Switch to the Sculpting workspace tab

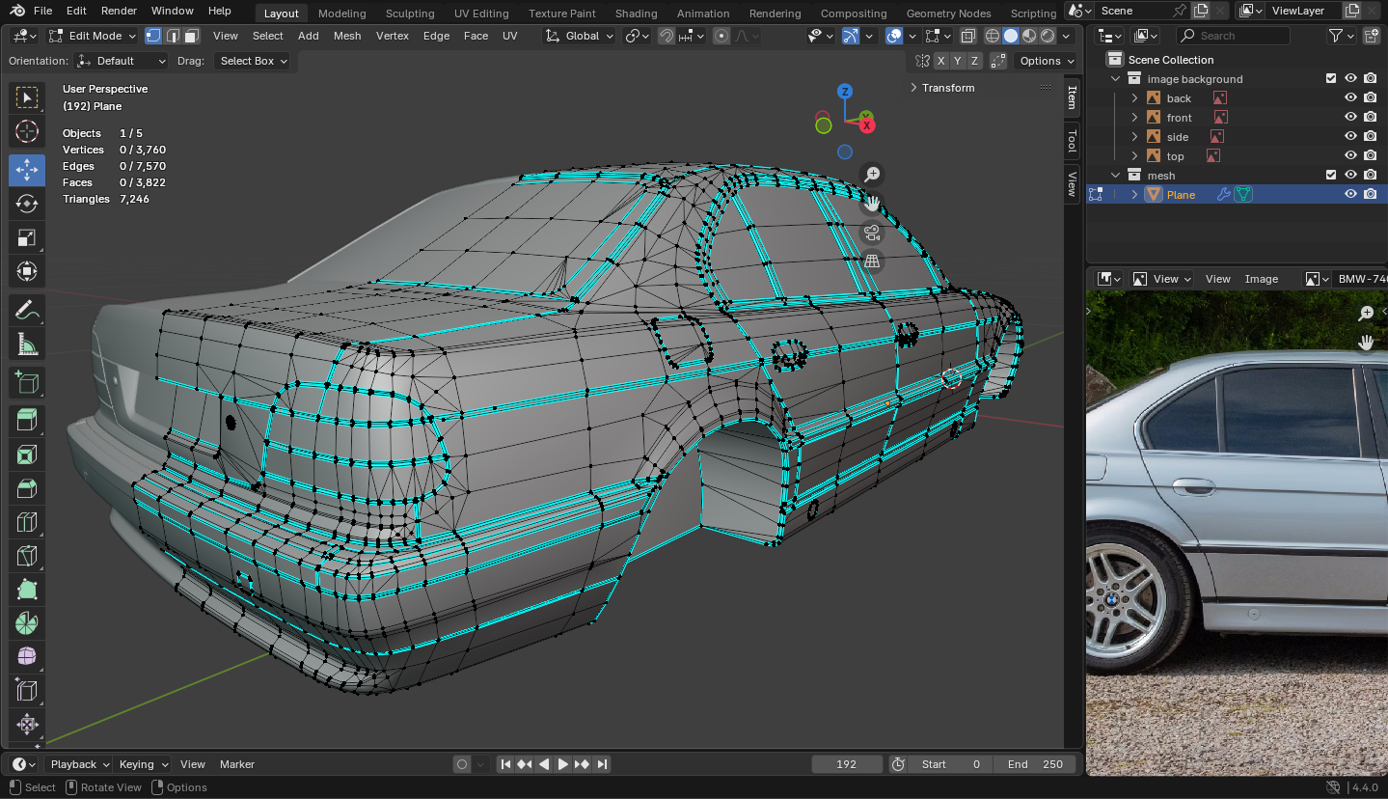pyautogui.click(x=410, y=14)
